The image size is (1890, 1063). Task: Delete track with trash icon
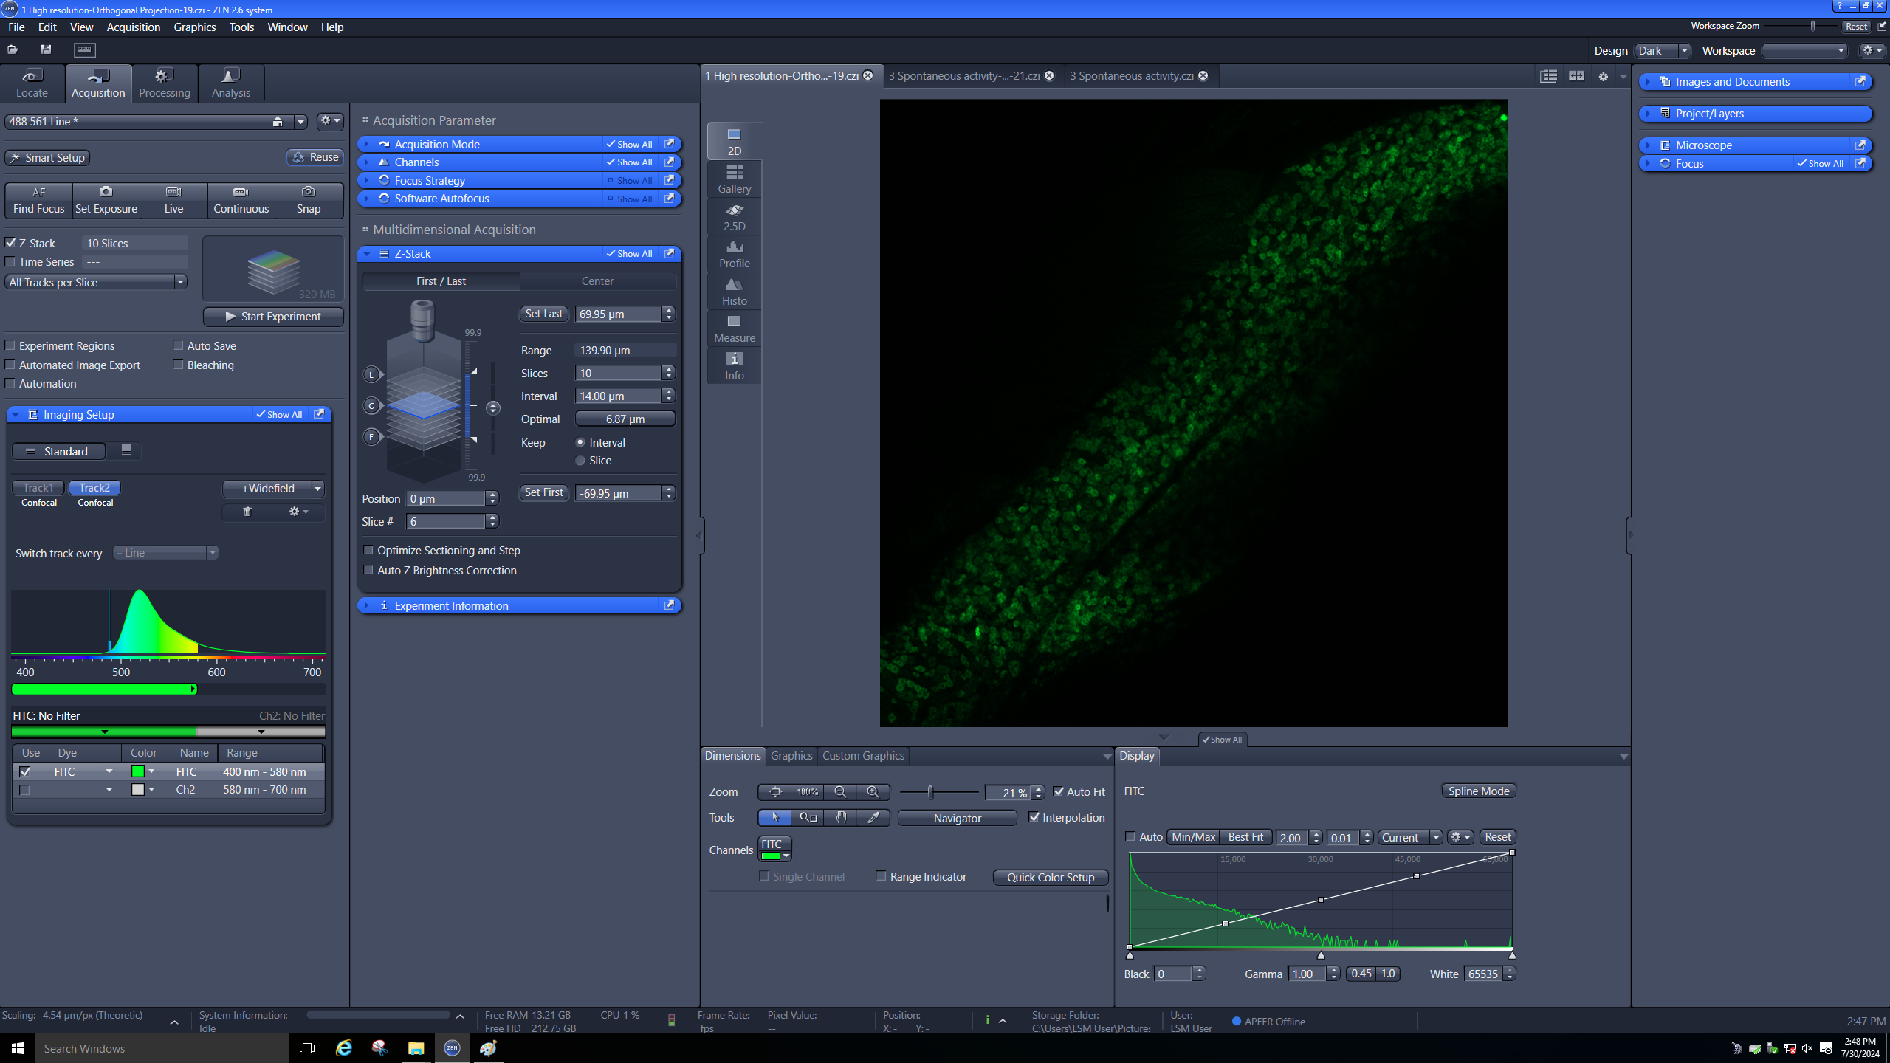click(x=247, y=512)
